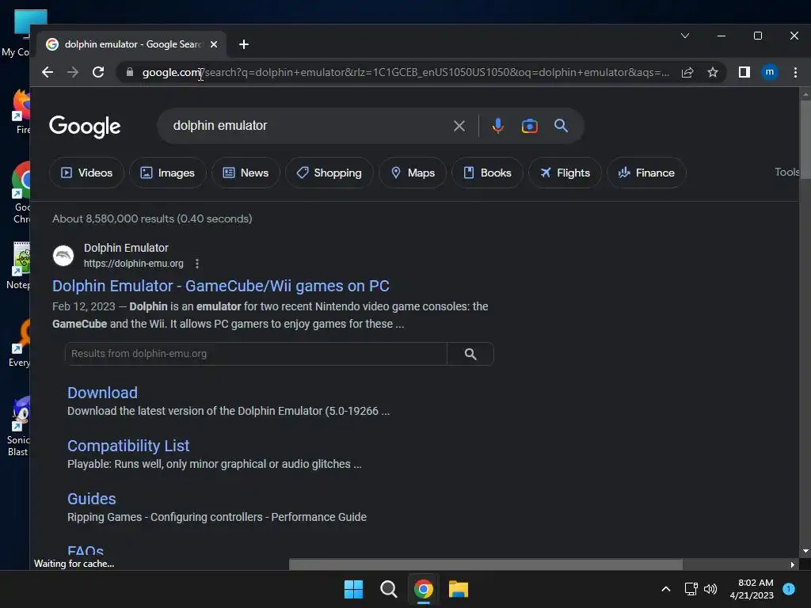Click the site search magnifier button

470,354
